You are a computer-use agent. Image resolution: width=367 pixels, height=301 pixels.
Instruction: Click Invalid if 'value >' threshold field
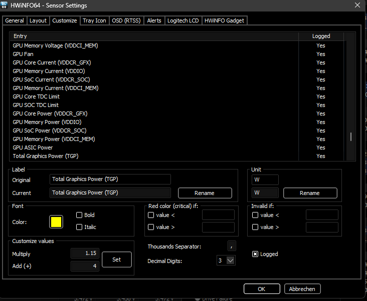[322, 227]
